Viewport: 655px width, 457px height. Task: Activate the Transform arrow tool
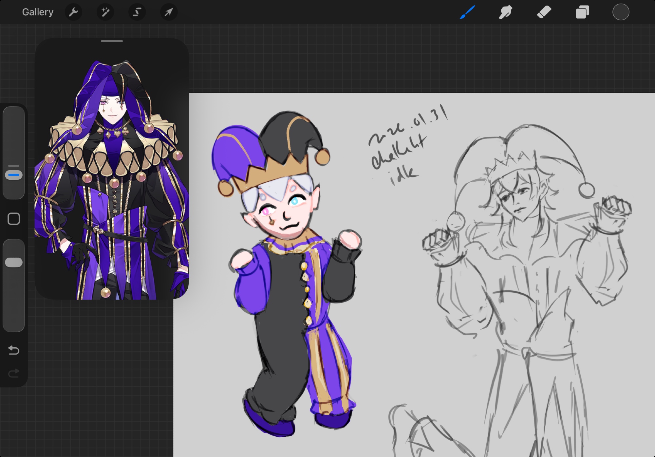(169, 12)
